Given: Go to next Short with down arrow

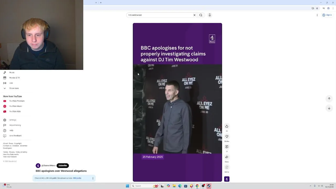Looking at the screenshot, I should click(x=329, y=108).
